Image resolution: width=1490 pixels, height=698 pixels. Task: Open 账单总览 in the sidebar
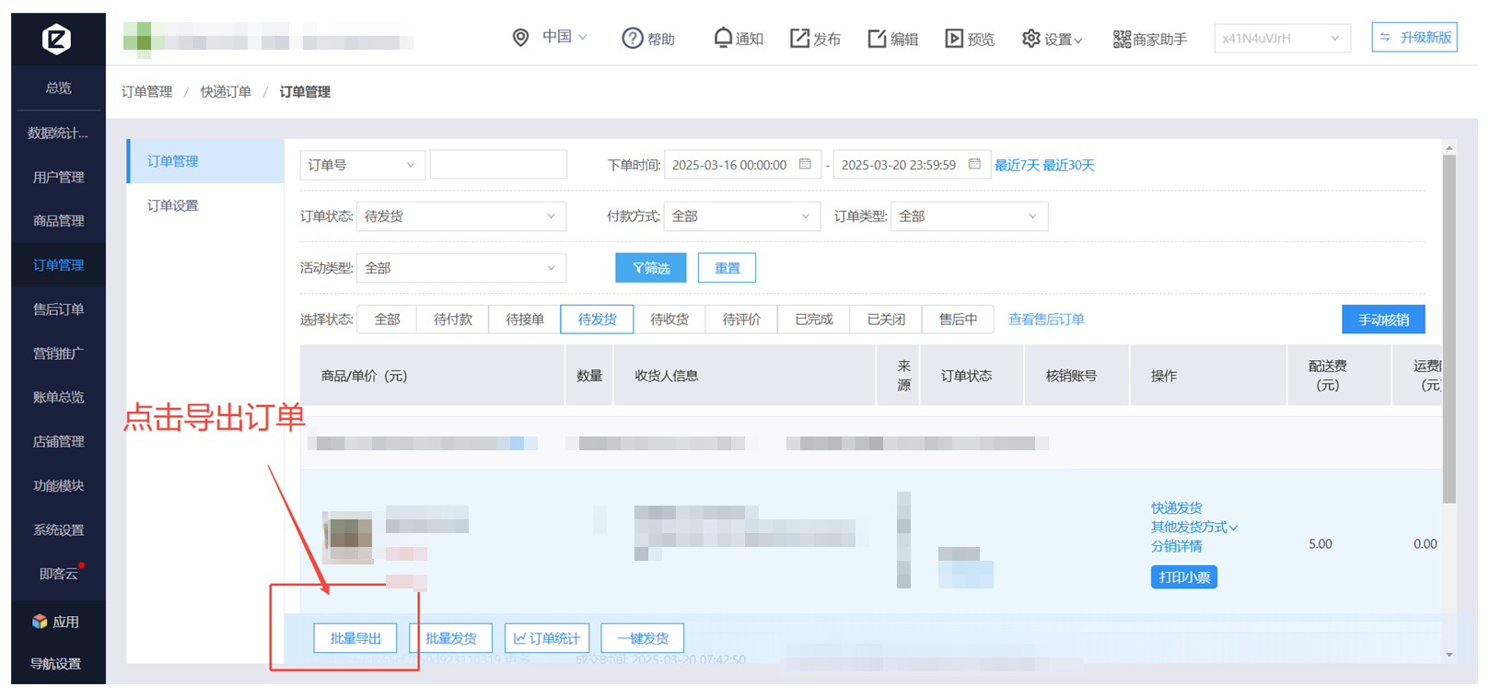click(59, 397)
